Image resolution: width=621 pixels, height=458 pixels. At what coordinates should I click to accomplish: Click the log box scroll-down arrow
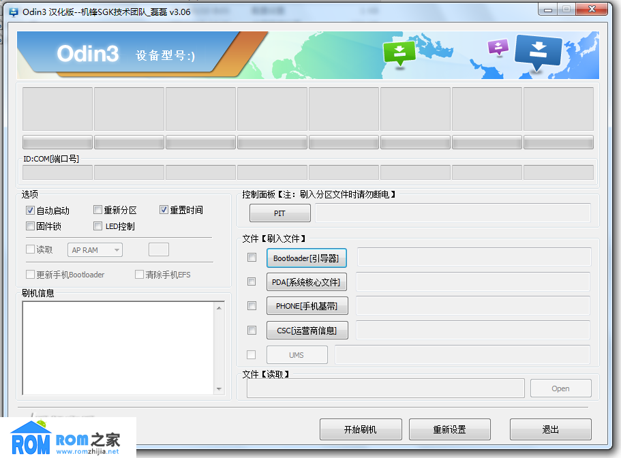(219, 388)
